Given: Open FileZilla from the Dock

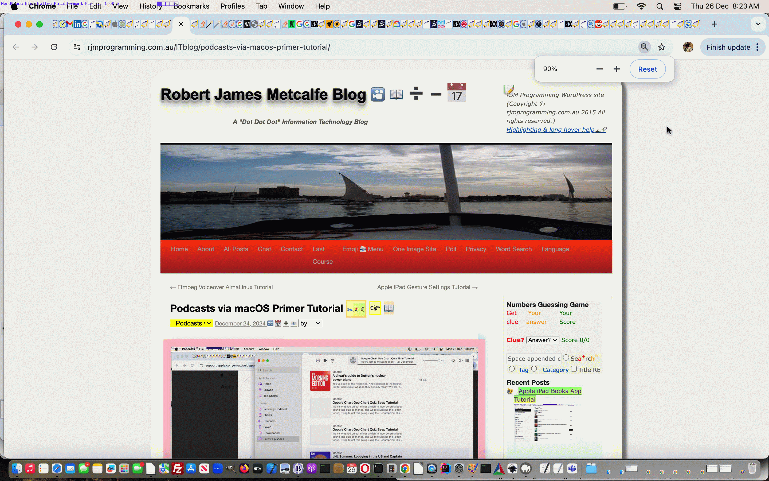Looking at the screenshot, I should (177, 469).
